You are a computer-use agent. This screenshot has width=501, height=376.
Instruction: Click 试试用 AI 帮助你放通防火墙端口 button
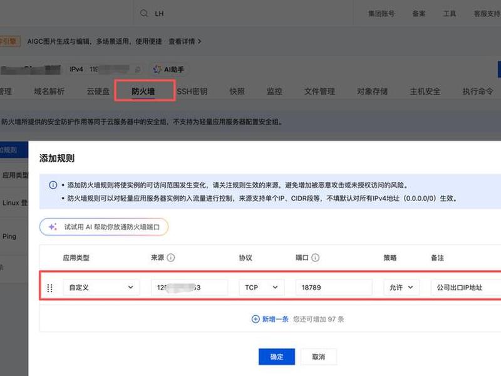104,227
